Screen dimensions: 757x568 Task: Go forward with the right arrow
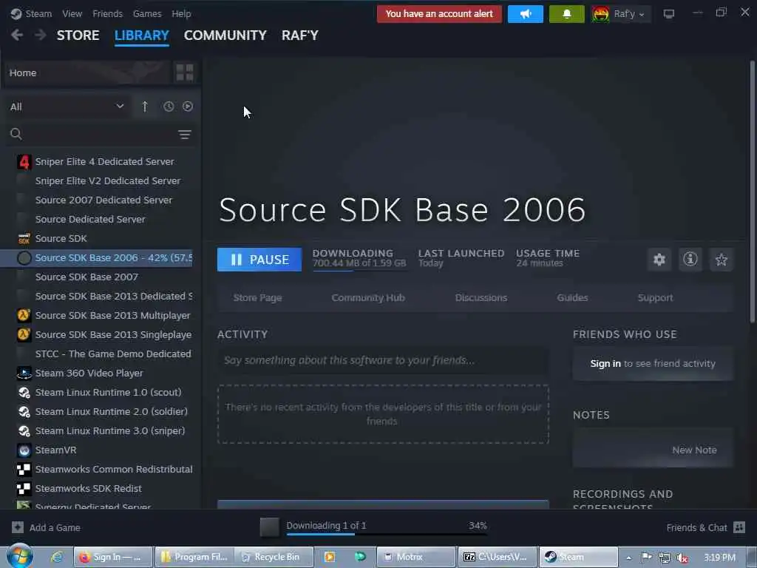40,35
